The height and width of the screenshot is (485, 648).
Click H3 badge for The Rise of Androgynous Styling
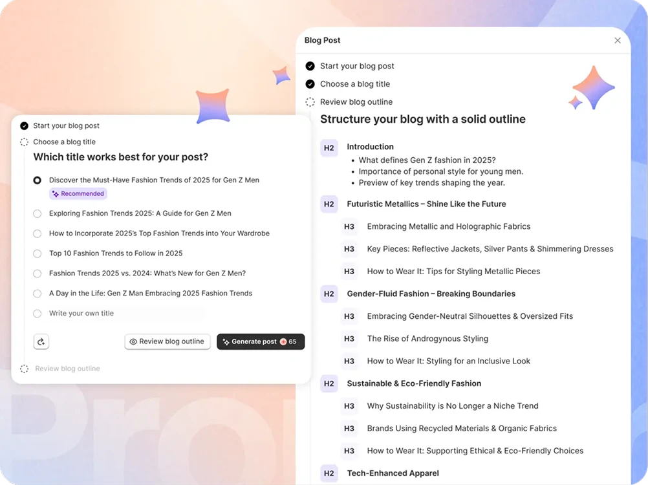coord(349,339)
